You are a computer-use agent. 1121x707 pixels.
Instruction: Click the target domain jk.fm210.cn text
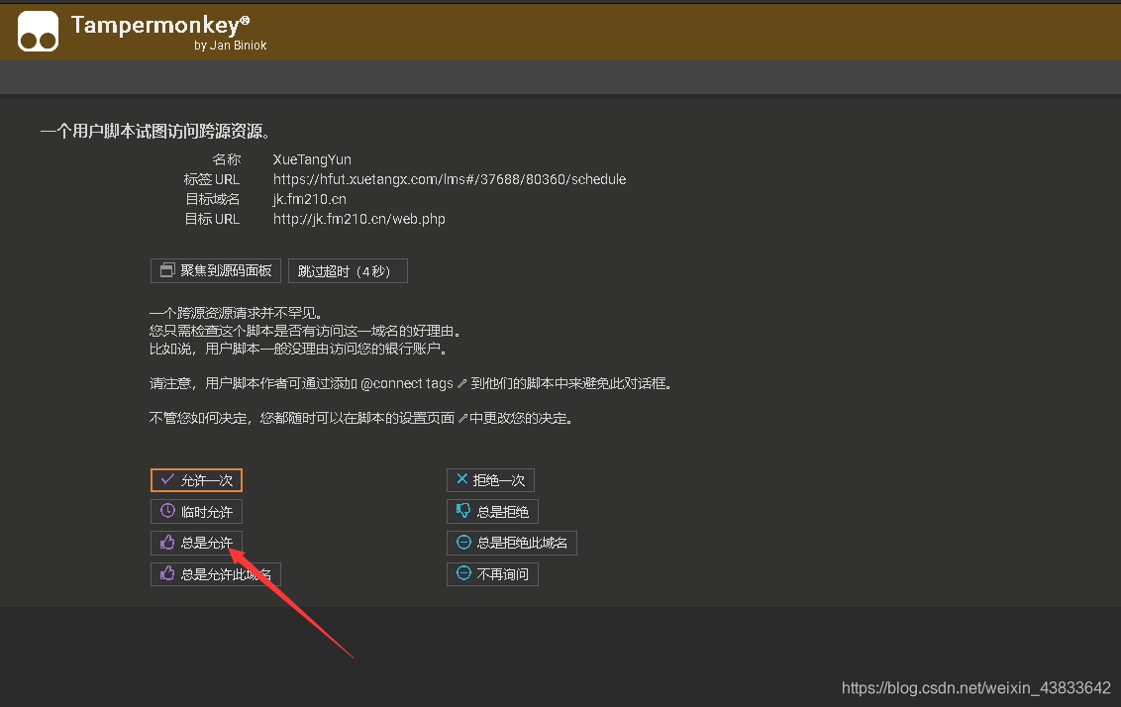pyautogui.click(x=310, y=199)
